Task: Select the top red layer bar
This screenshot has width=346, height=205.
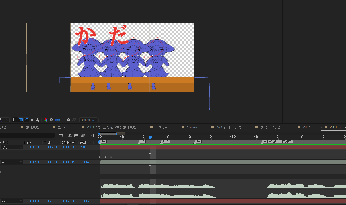Action: [x=223, y=147]
